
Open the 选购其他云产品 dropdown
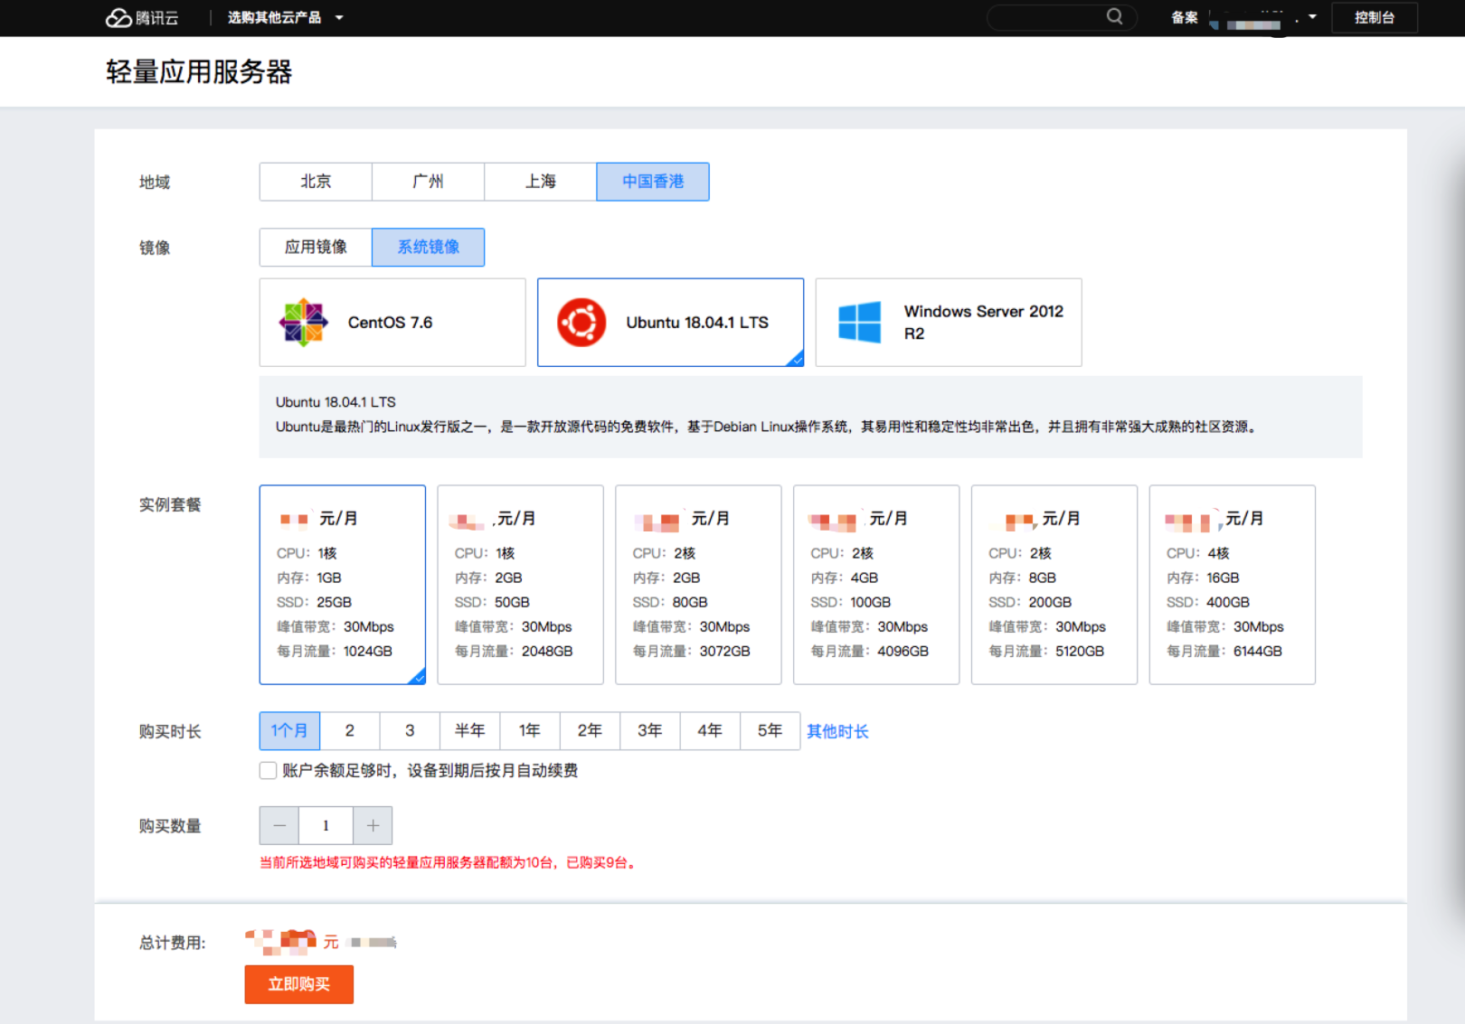click(285, 17)
